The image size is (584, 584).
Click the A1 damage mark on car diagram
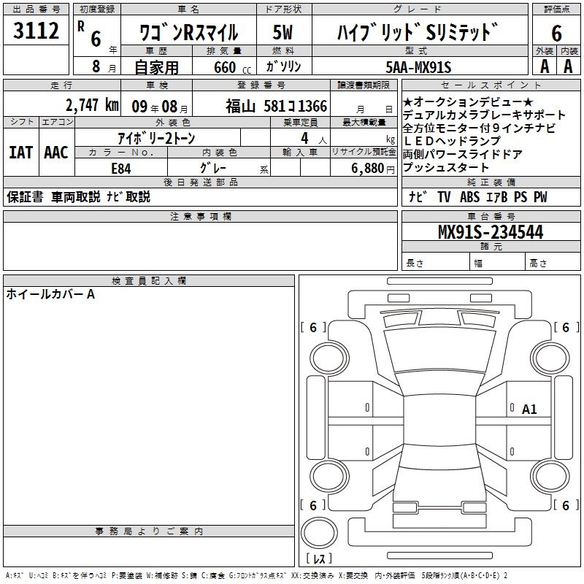pos(529,410)
